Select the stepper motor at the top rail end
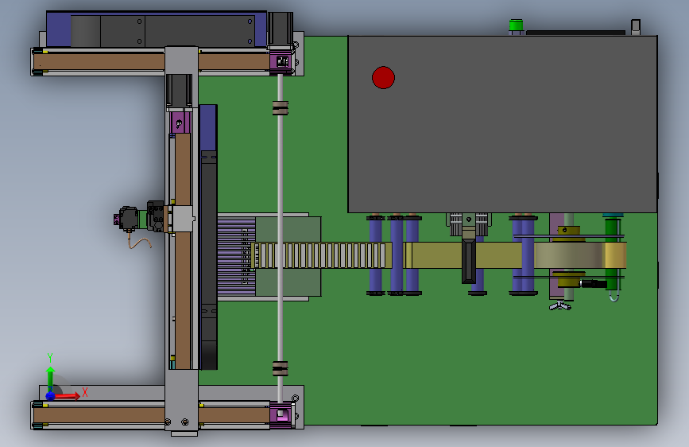The width and height of the screenshot is (689, 447). tap(281, 29)
